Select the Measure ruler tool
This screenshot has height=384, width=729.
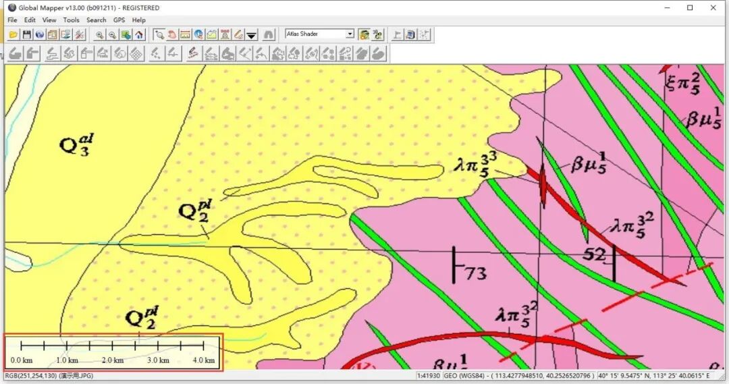coord(186,34)
